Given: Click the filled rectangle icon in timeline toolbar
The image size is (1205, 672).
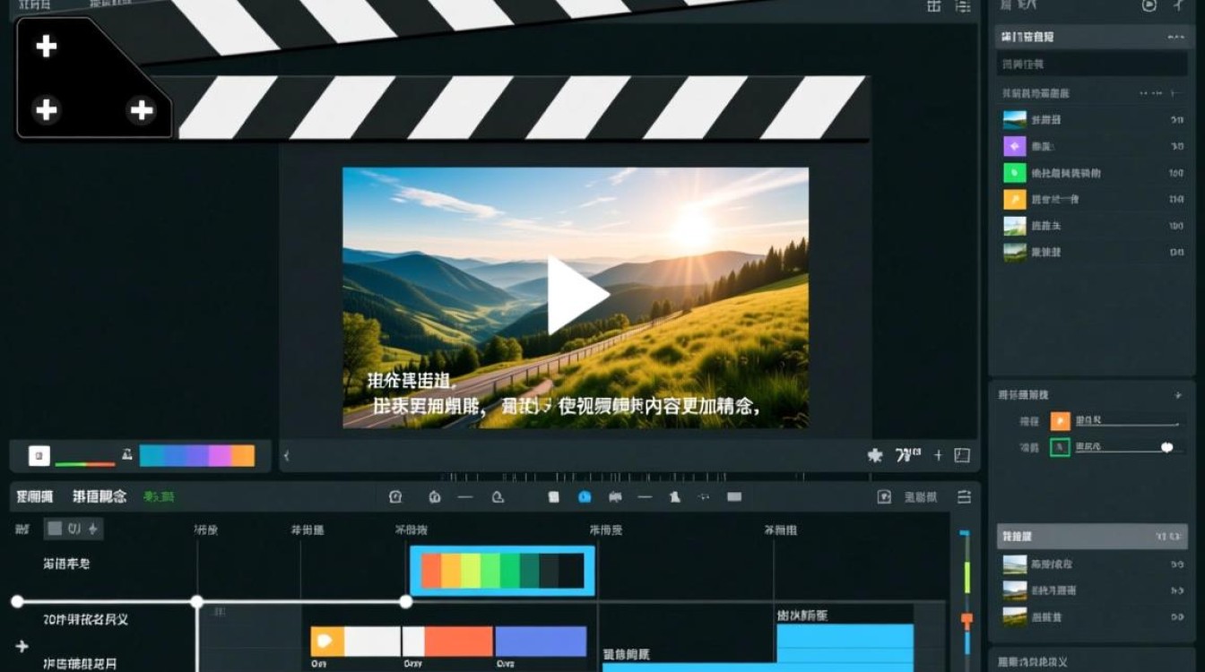Looking at the screenshot, I should tap(734, 496).
